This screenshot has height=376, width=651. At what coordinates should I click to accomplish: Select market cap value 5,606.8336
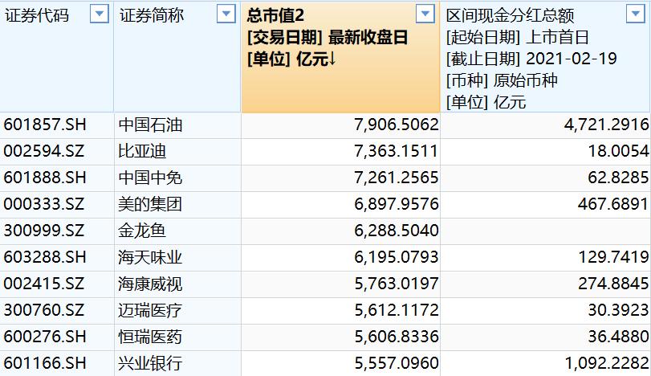pyautogui.click(x=396, y=337)
